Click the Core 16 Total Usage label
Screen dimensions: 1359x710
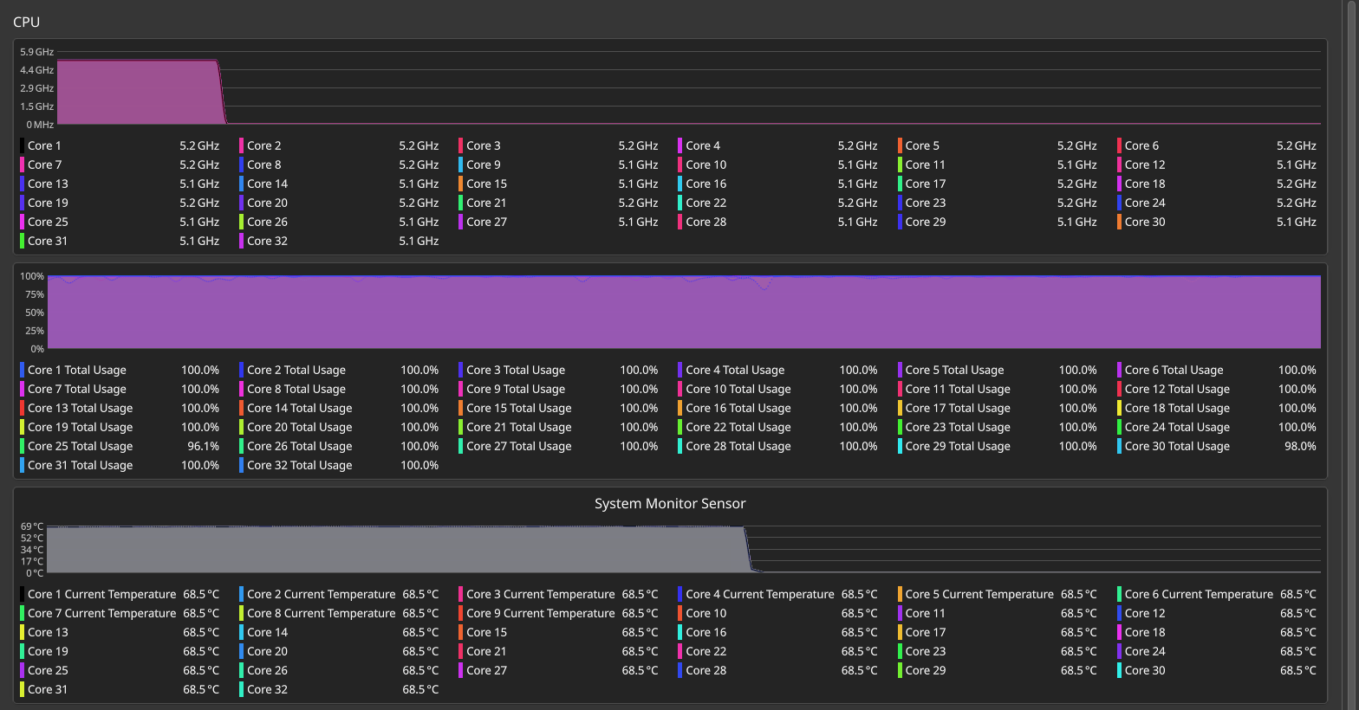click(738, 408)
